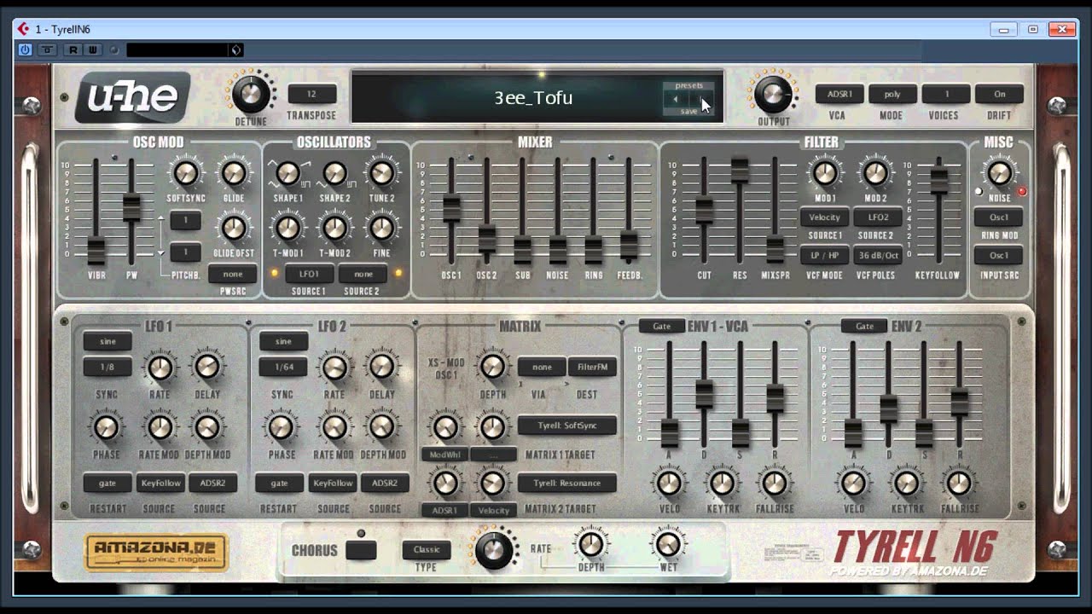Click the DETUNE knob
1092x614 pixels.
(251, 94)
